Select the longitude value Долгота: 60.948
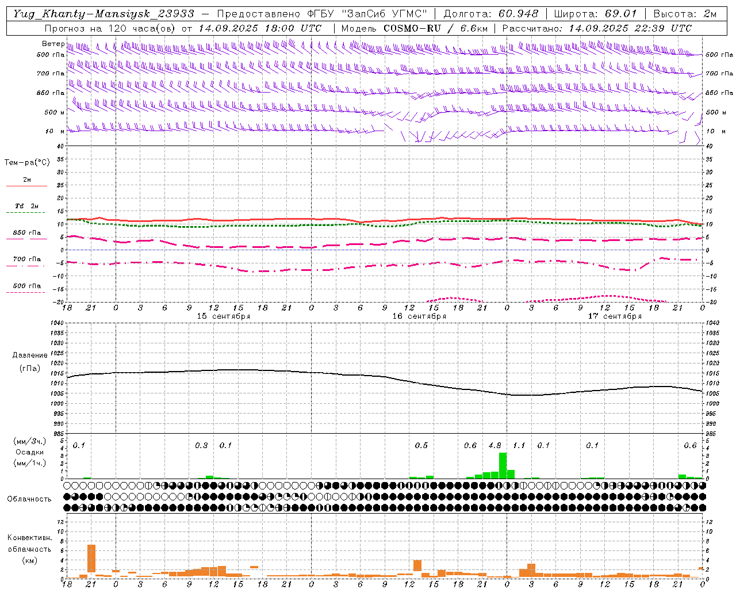 pos(491,14)
